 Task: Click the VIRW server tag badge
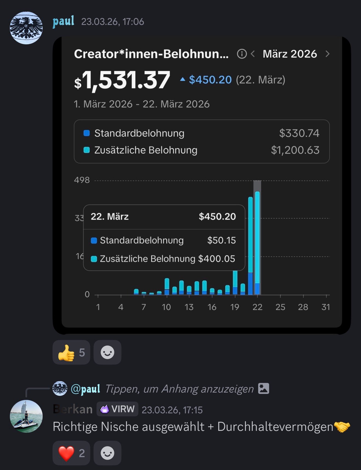click(x=117, y=409)
